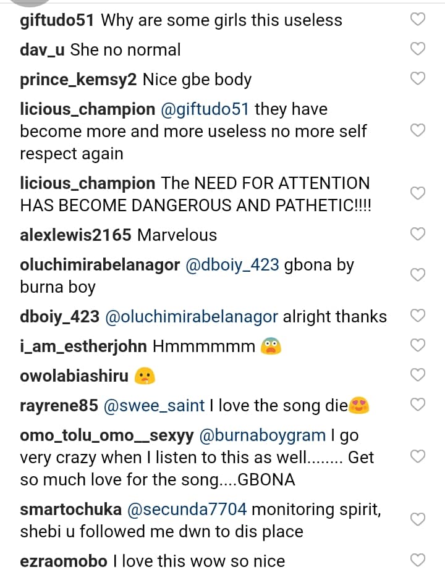Tap heart beside 'gbona by burna boy' comment
This screenshot has height=575, width=445.
pos(418,275)
